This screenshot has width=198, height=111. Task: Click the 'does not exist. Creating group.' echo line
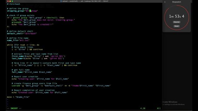pos(43,20)
